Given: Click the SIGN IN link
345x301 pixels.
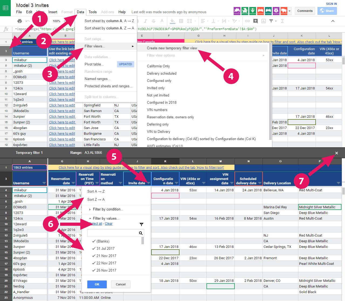Looking at the screenshot, I should (331, 4).
